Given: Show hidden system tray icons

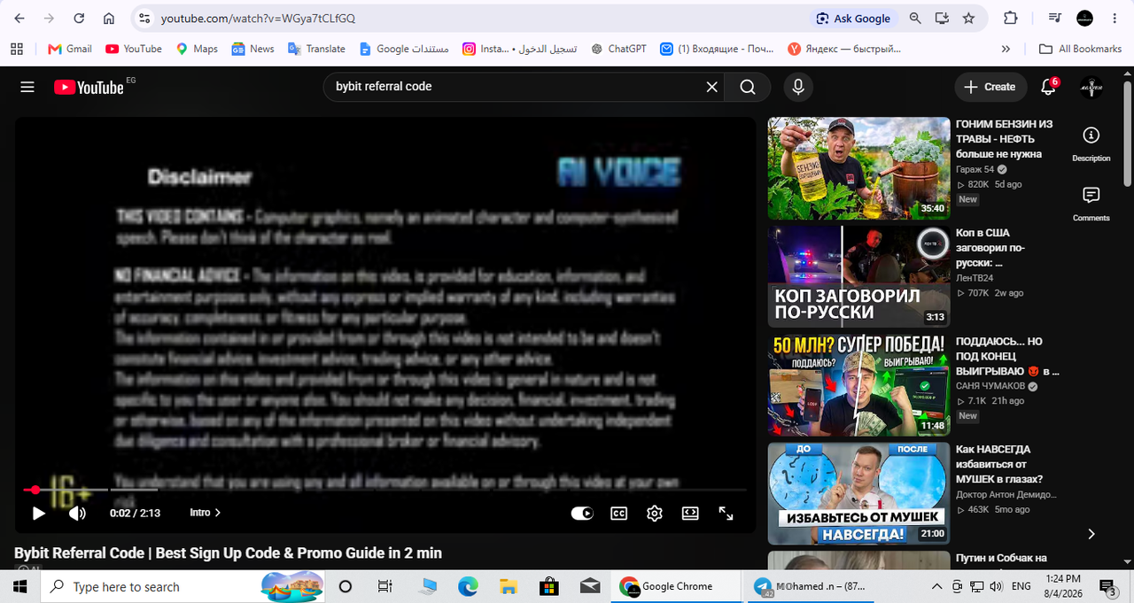Looking at the screenshot, I should point(937,586).
